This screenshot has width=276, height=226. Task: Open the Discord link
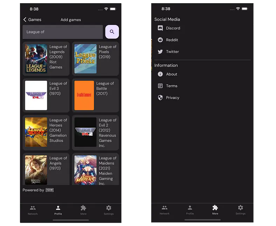173,28
